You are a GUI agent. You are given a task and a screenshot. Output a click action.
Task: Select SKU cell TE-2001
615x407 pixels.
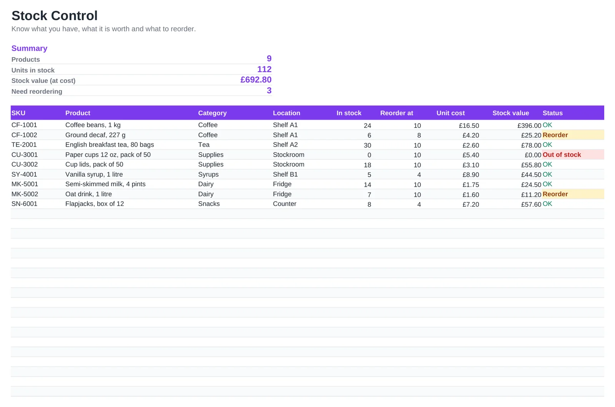[x=24, y=144]
